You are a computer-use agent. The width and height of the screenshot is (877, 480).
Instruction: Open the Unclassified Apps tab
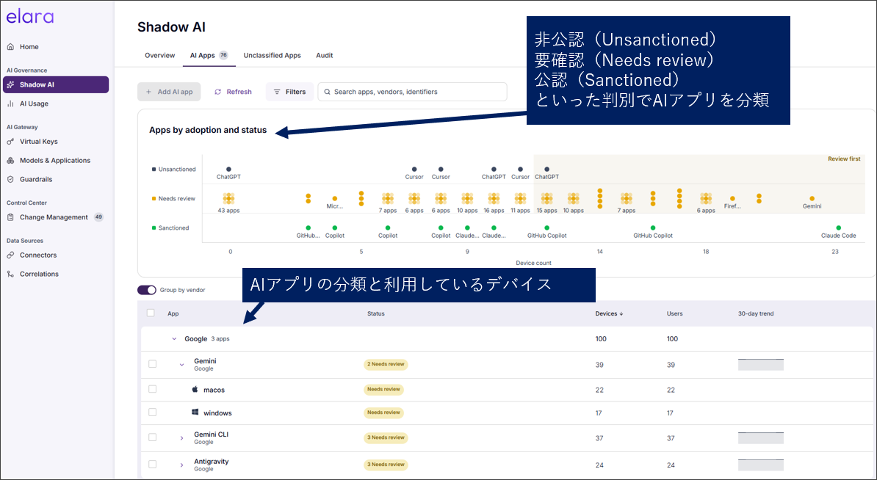273,56
